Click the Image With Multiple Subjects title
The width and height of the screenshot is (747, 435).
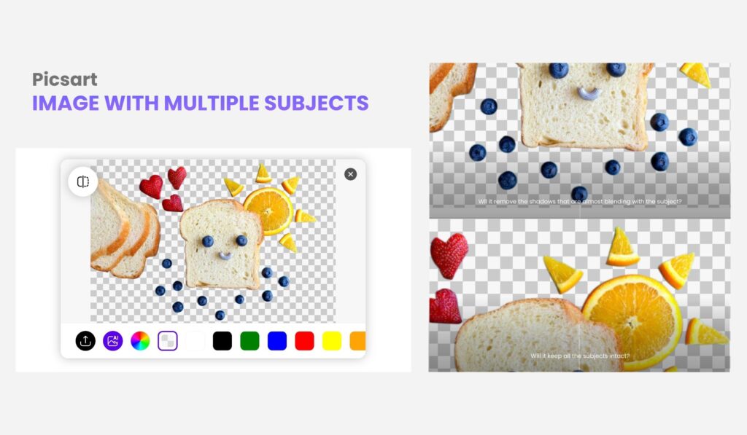click(200, 103)
